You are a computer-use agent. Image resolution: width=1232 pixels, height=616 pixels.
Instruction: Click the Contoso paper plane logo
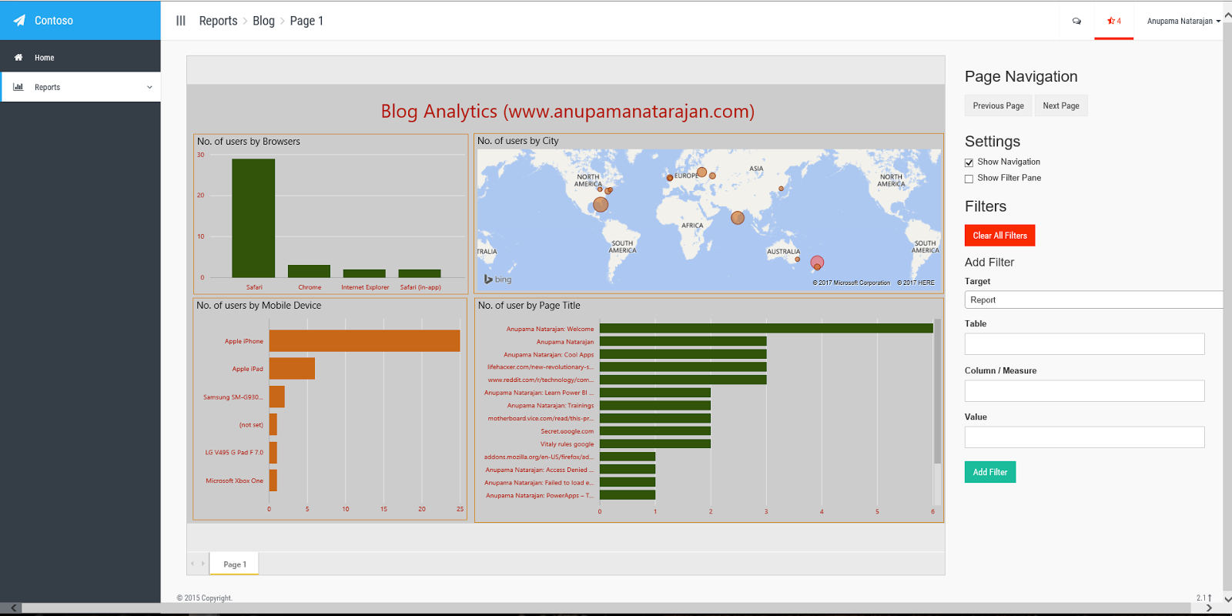[19, 21]
